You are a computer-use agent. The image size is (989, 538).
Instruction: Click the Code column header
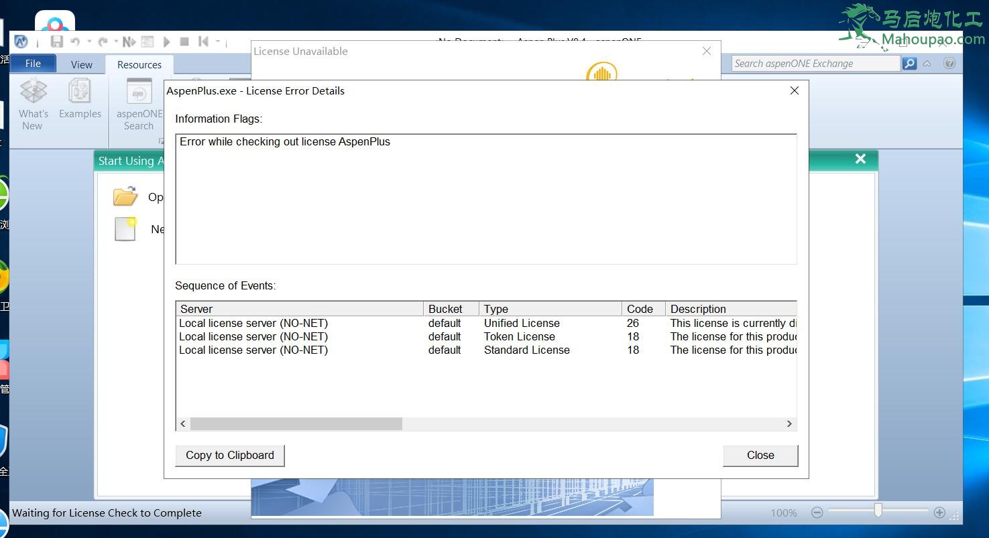pyautogui.click(x=644, y=309)
